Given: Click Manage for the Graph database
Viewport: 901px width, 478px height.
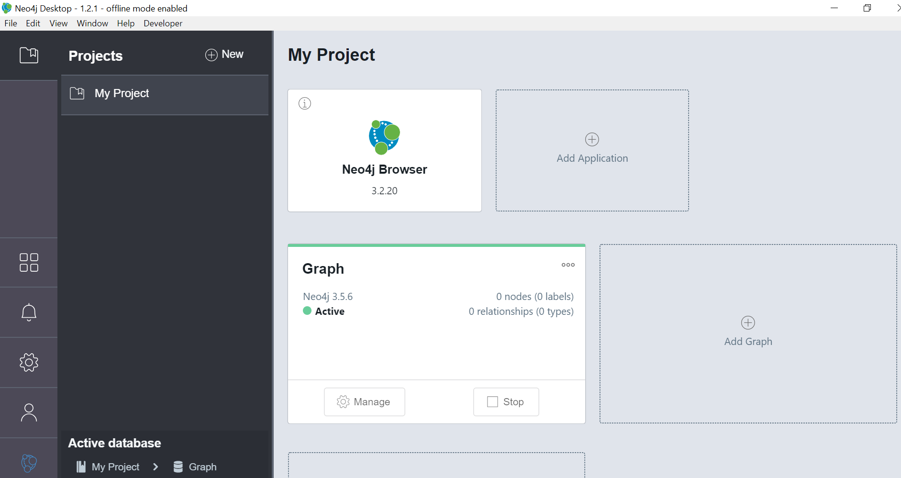Looking at the screenshot, I should tap(364, 402).
